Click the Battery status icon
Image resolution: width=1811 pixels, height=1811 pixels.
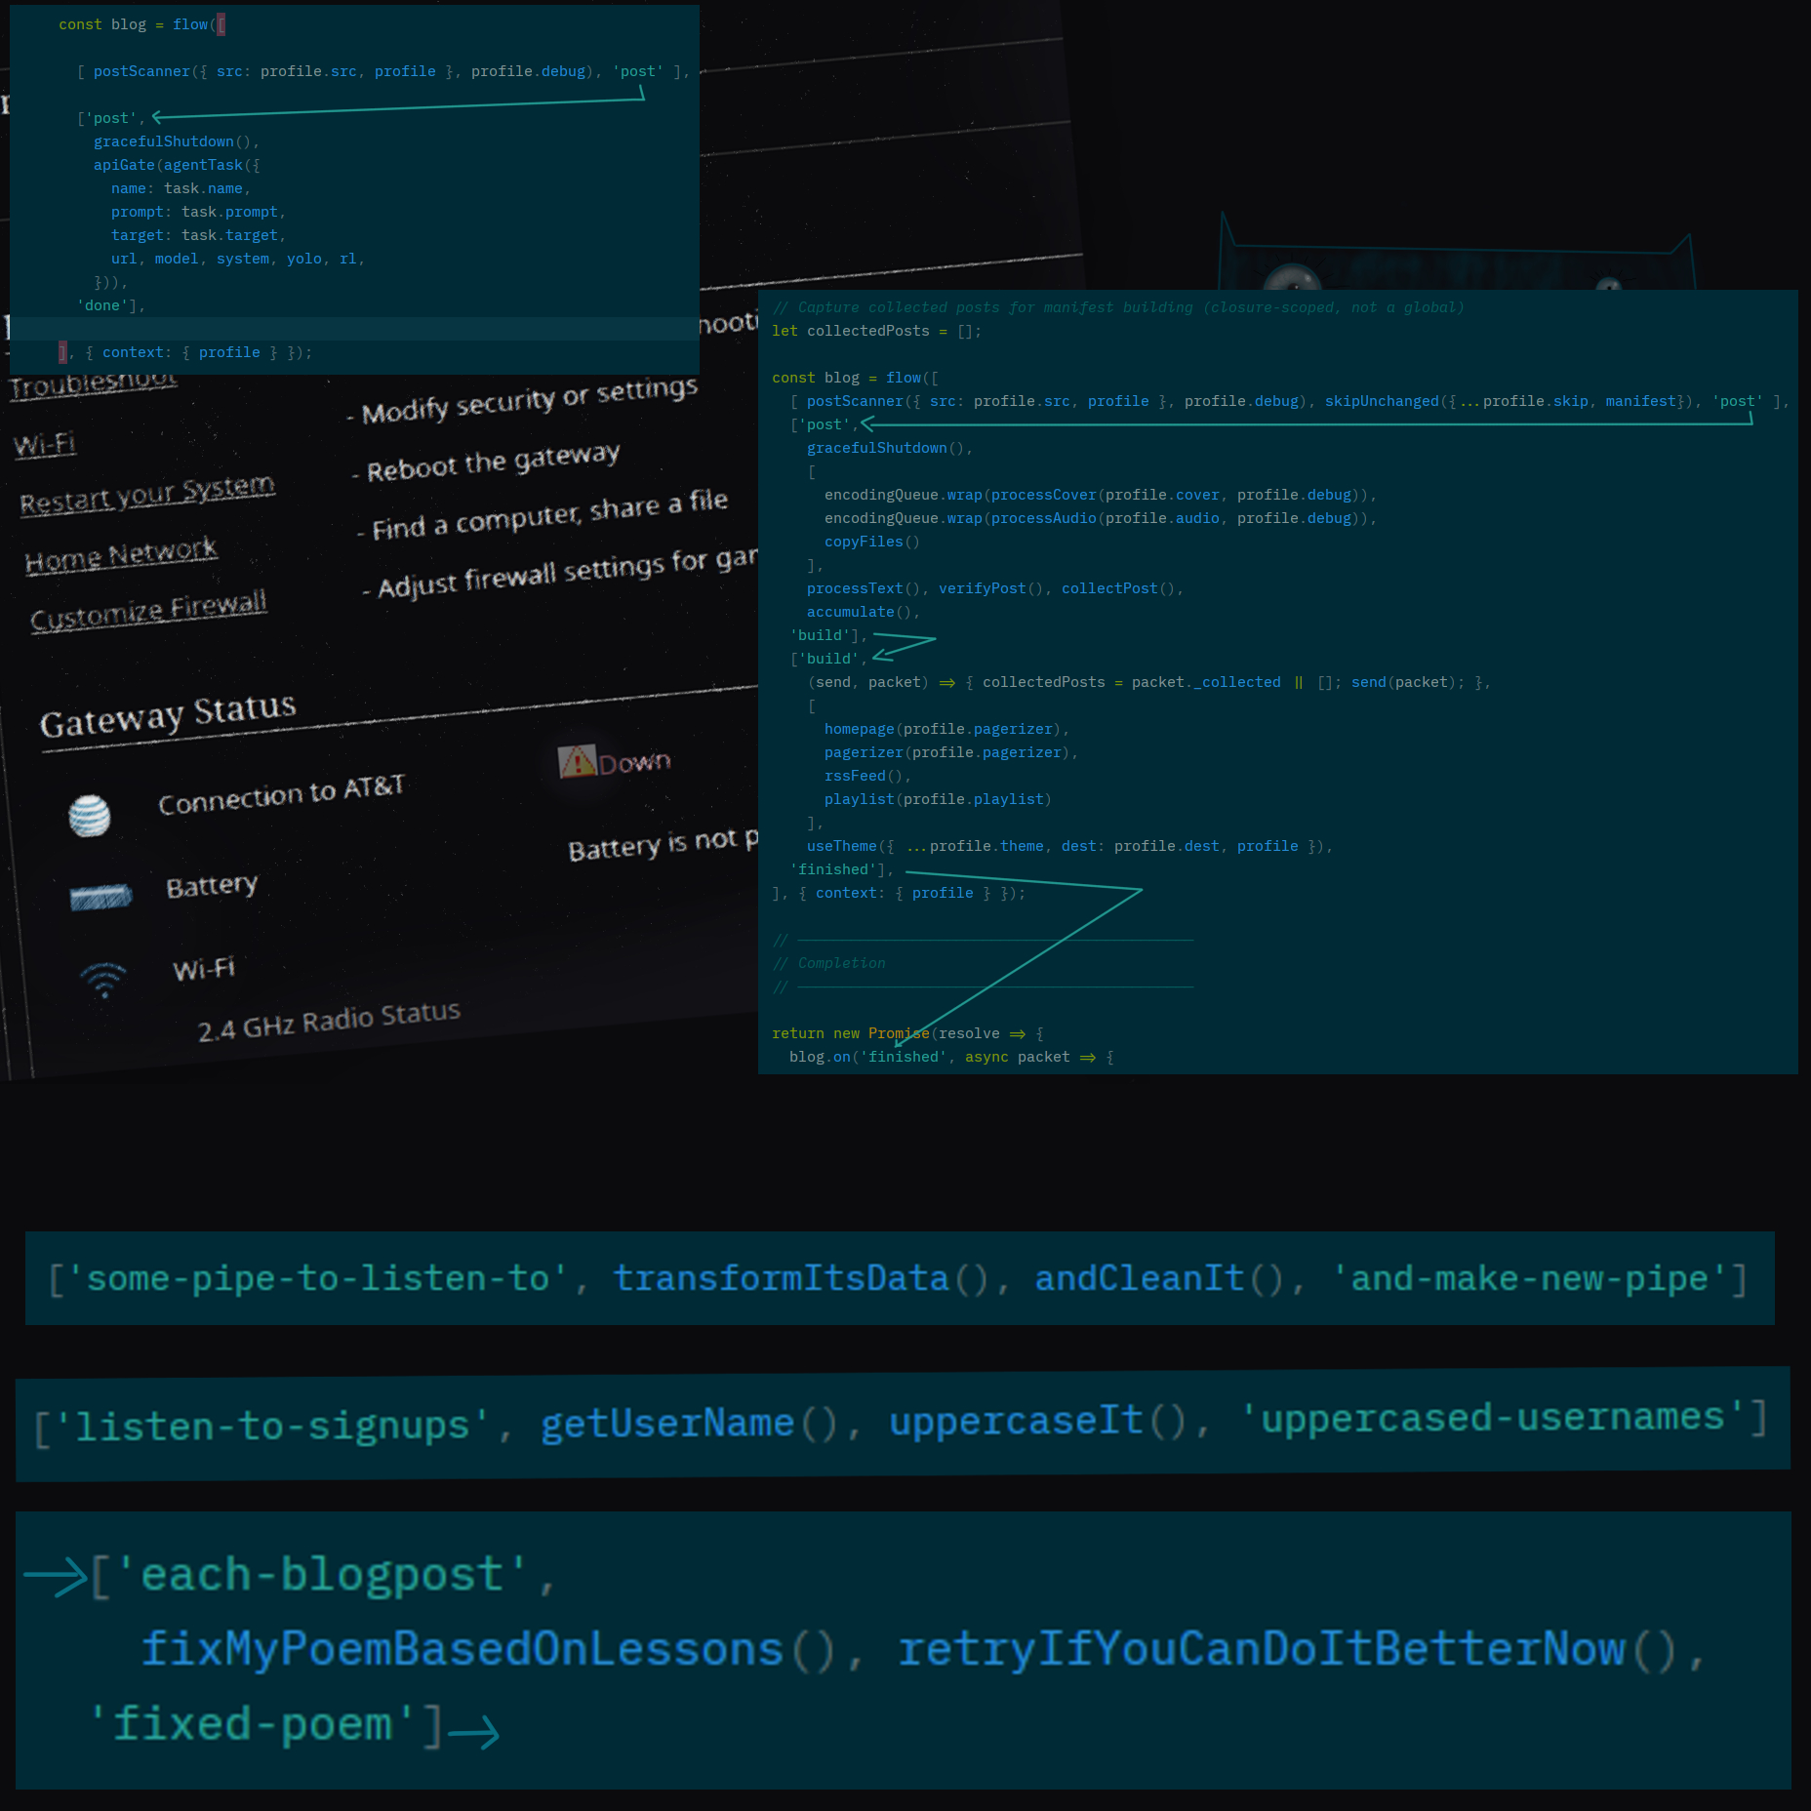(x=101, y=896)
